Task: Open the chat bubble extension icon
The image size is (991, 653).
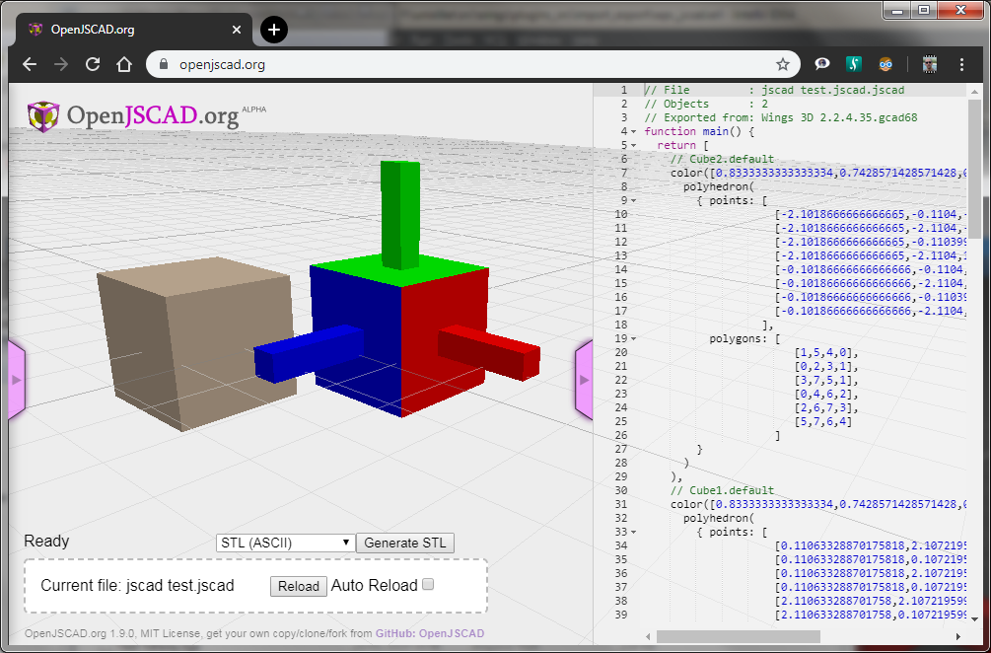Action: pyautogui.click(x=821, y=64)
